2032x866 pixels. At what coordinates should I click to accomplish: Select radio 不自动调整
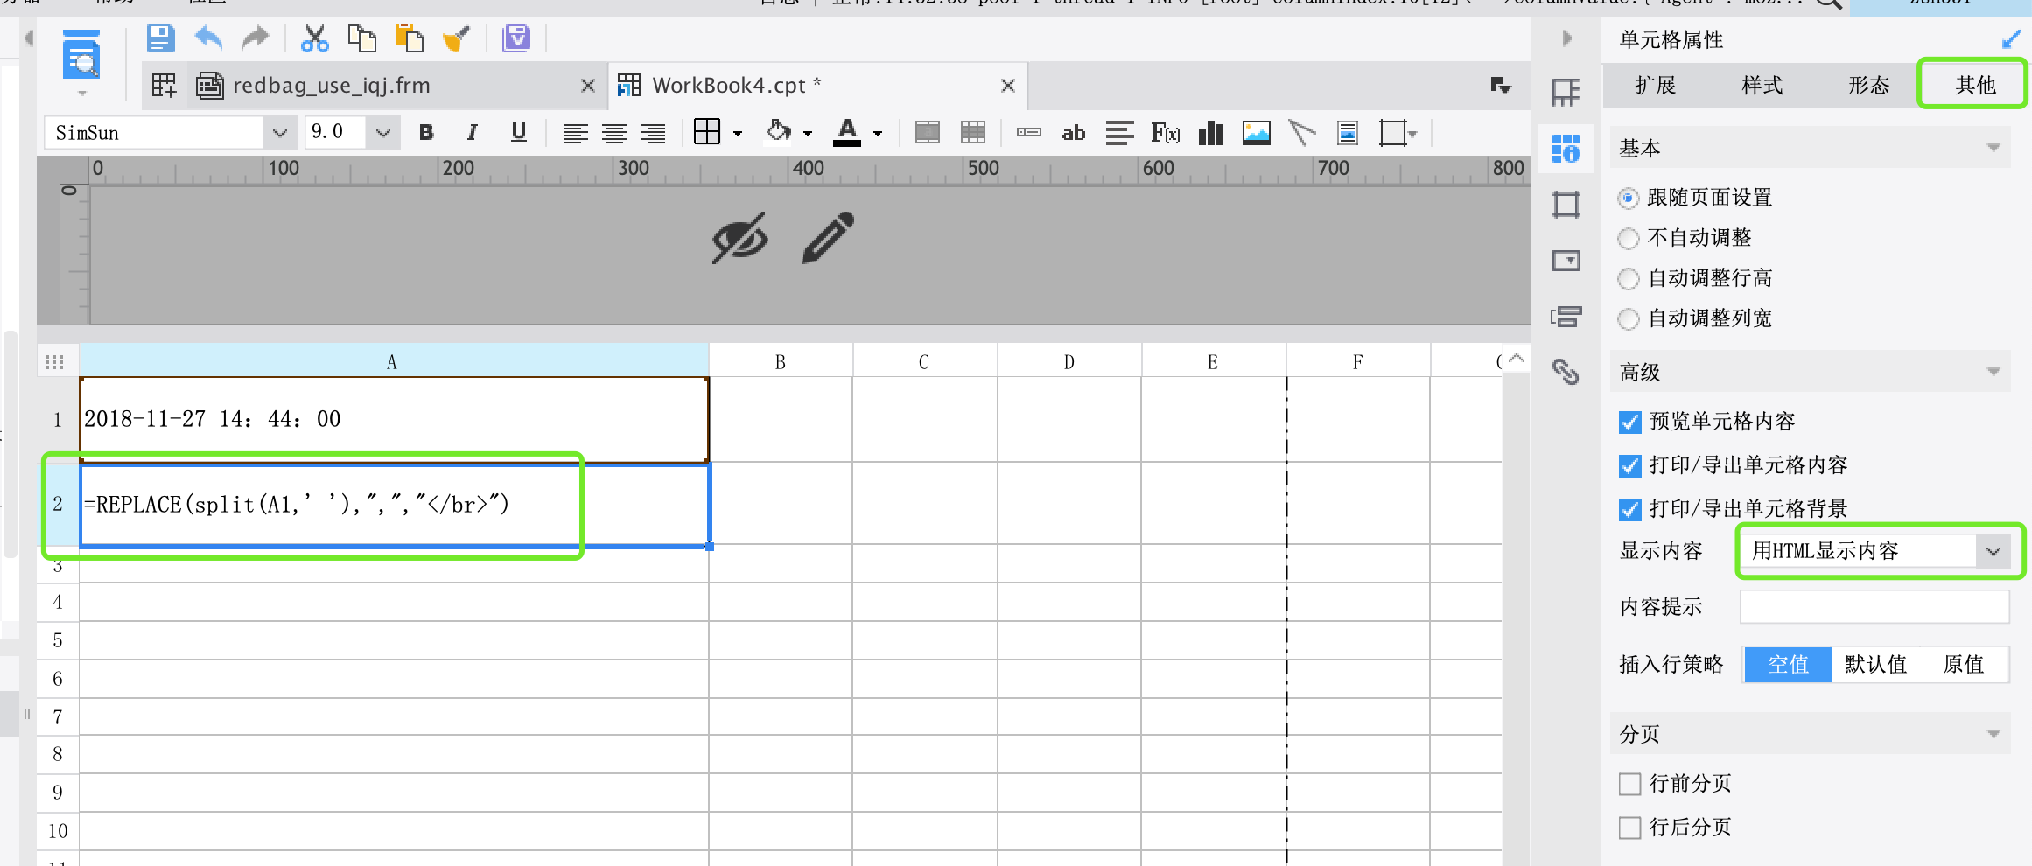click(x=1628, y=238)
